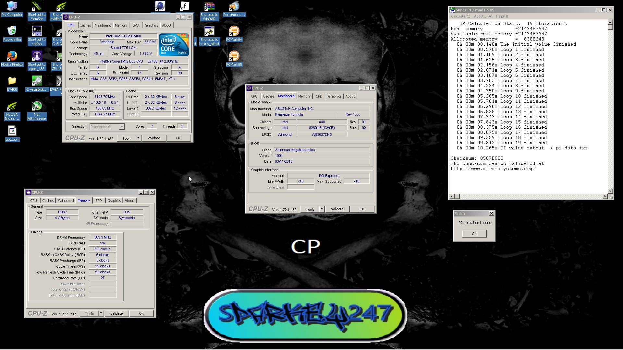Open the globe shortcut icon at top
The height and width of the screenshot is (350, 623).
click(x=160, y=6)
